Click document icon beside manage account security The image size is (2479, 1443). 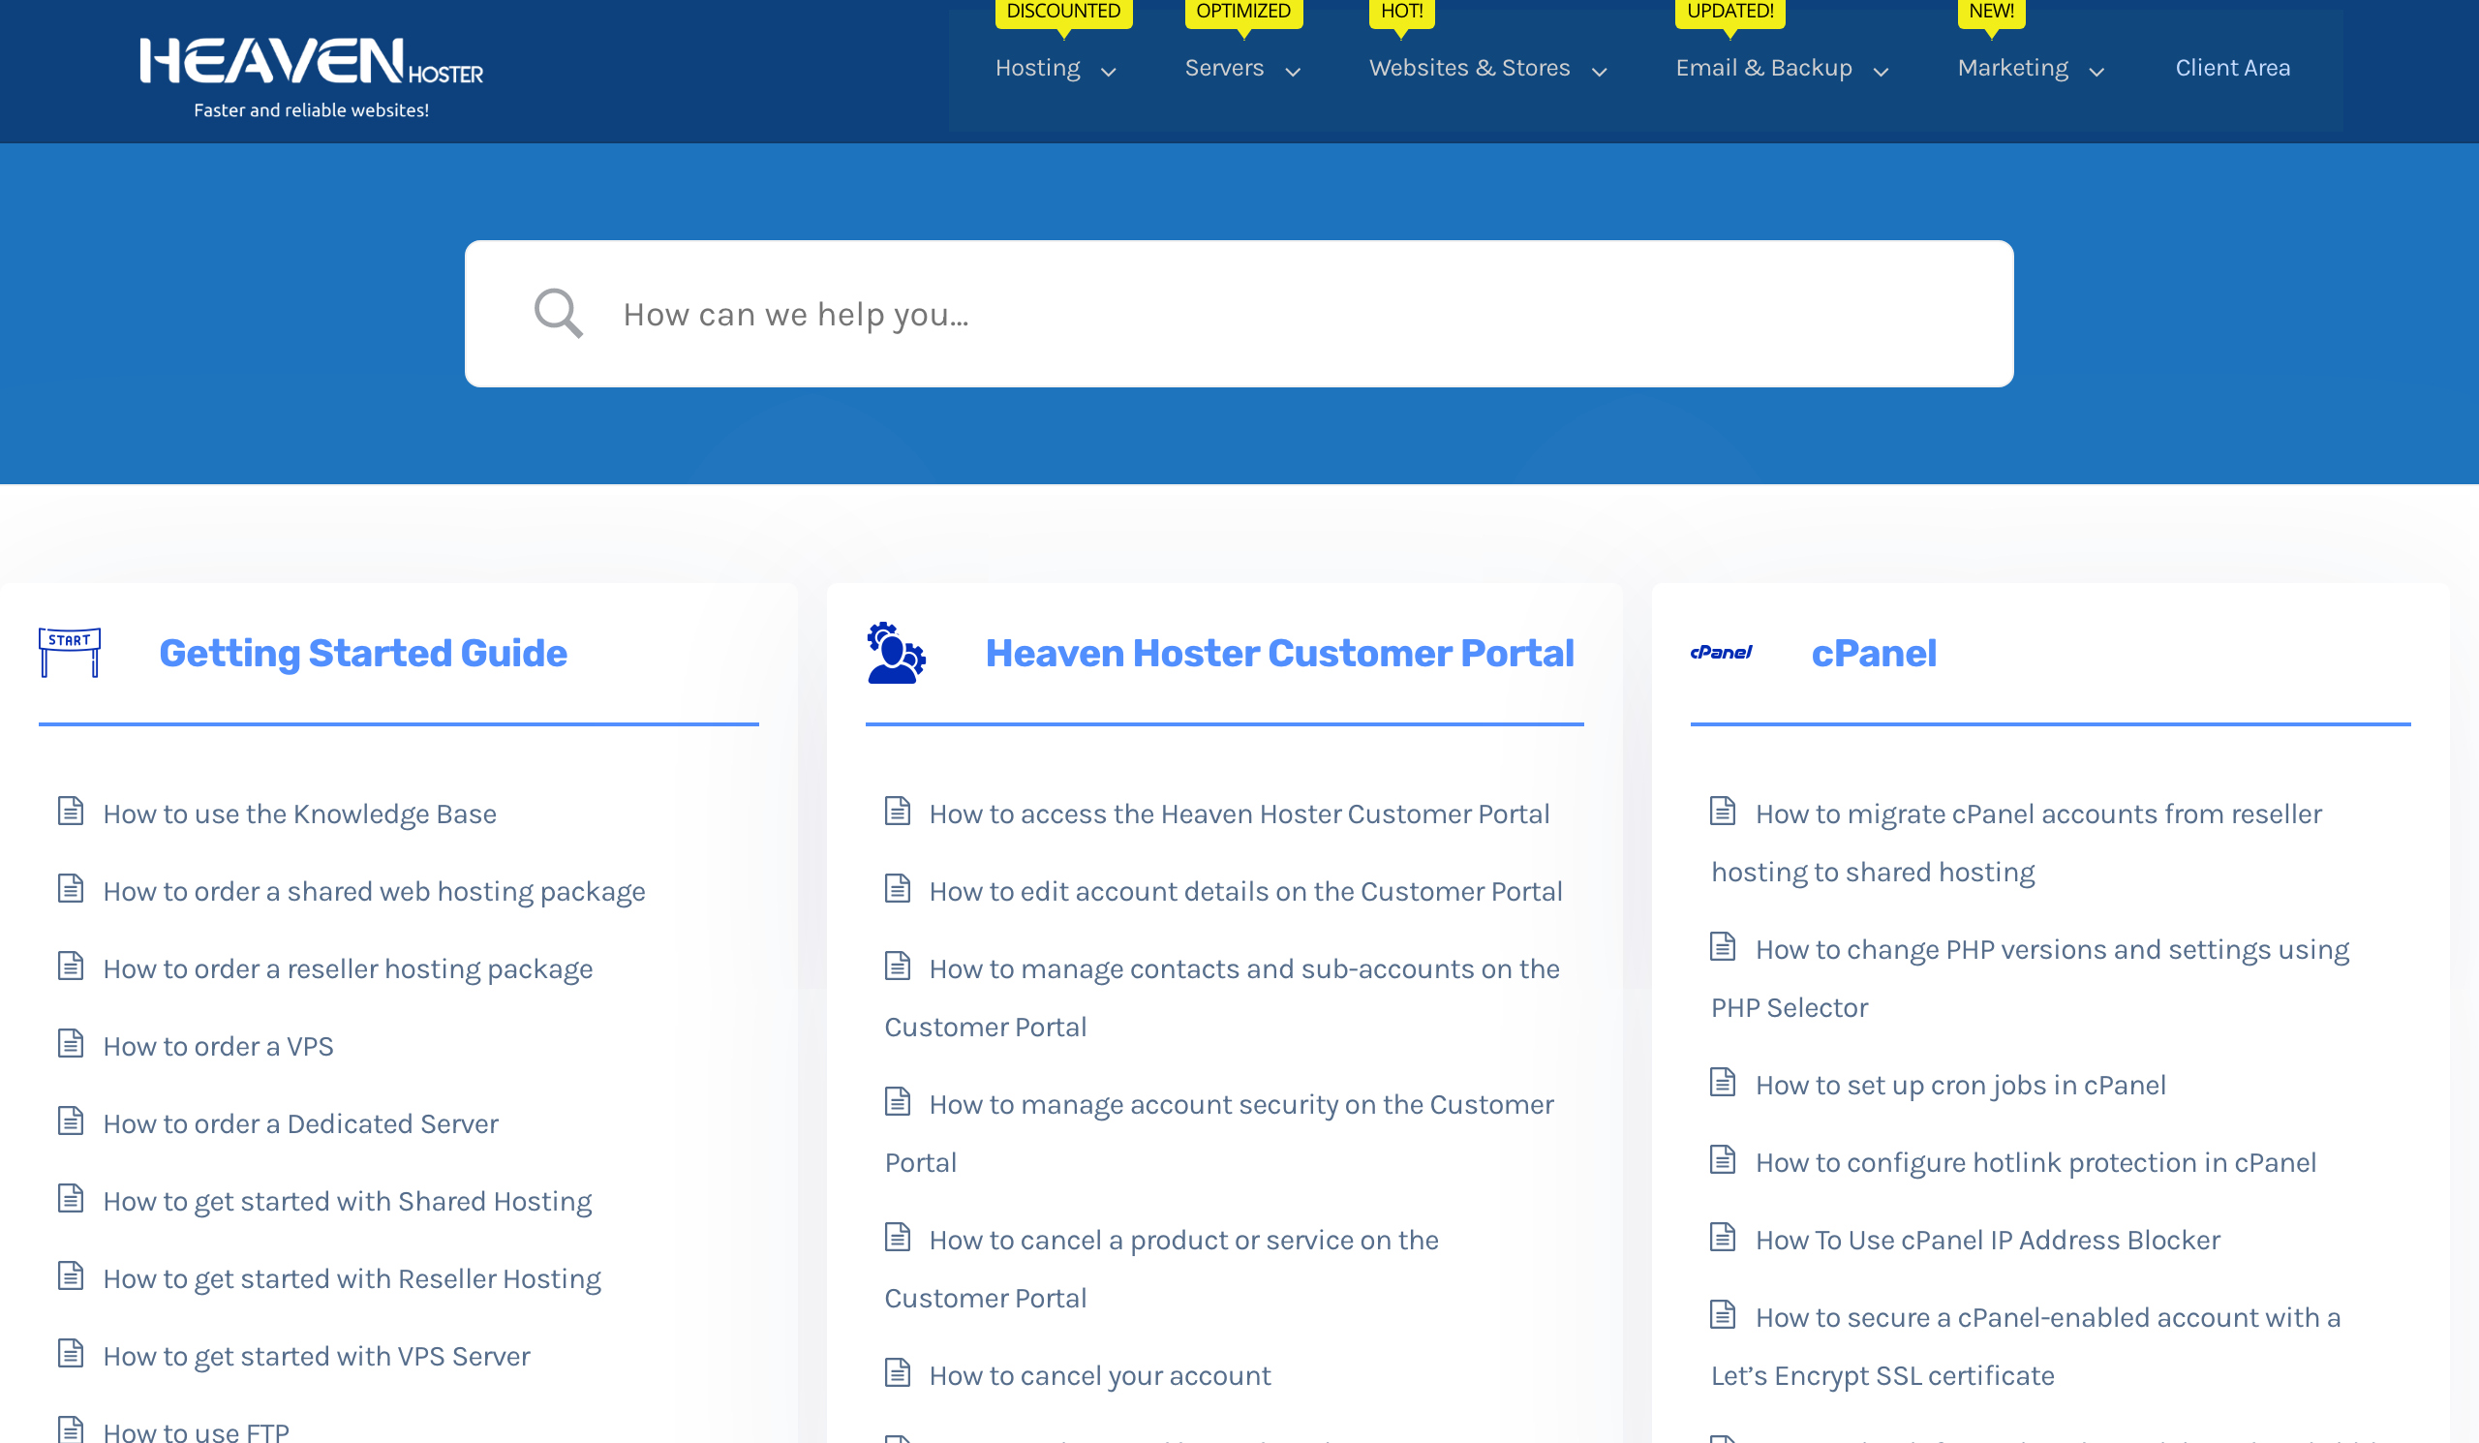[x=897, y=1102]
